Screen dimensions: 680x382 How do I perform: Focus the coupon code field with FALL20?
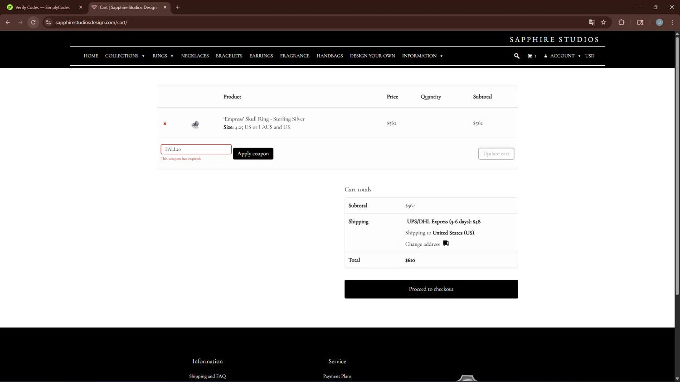point(196,149)
